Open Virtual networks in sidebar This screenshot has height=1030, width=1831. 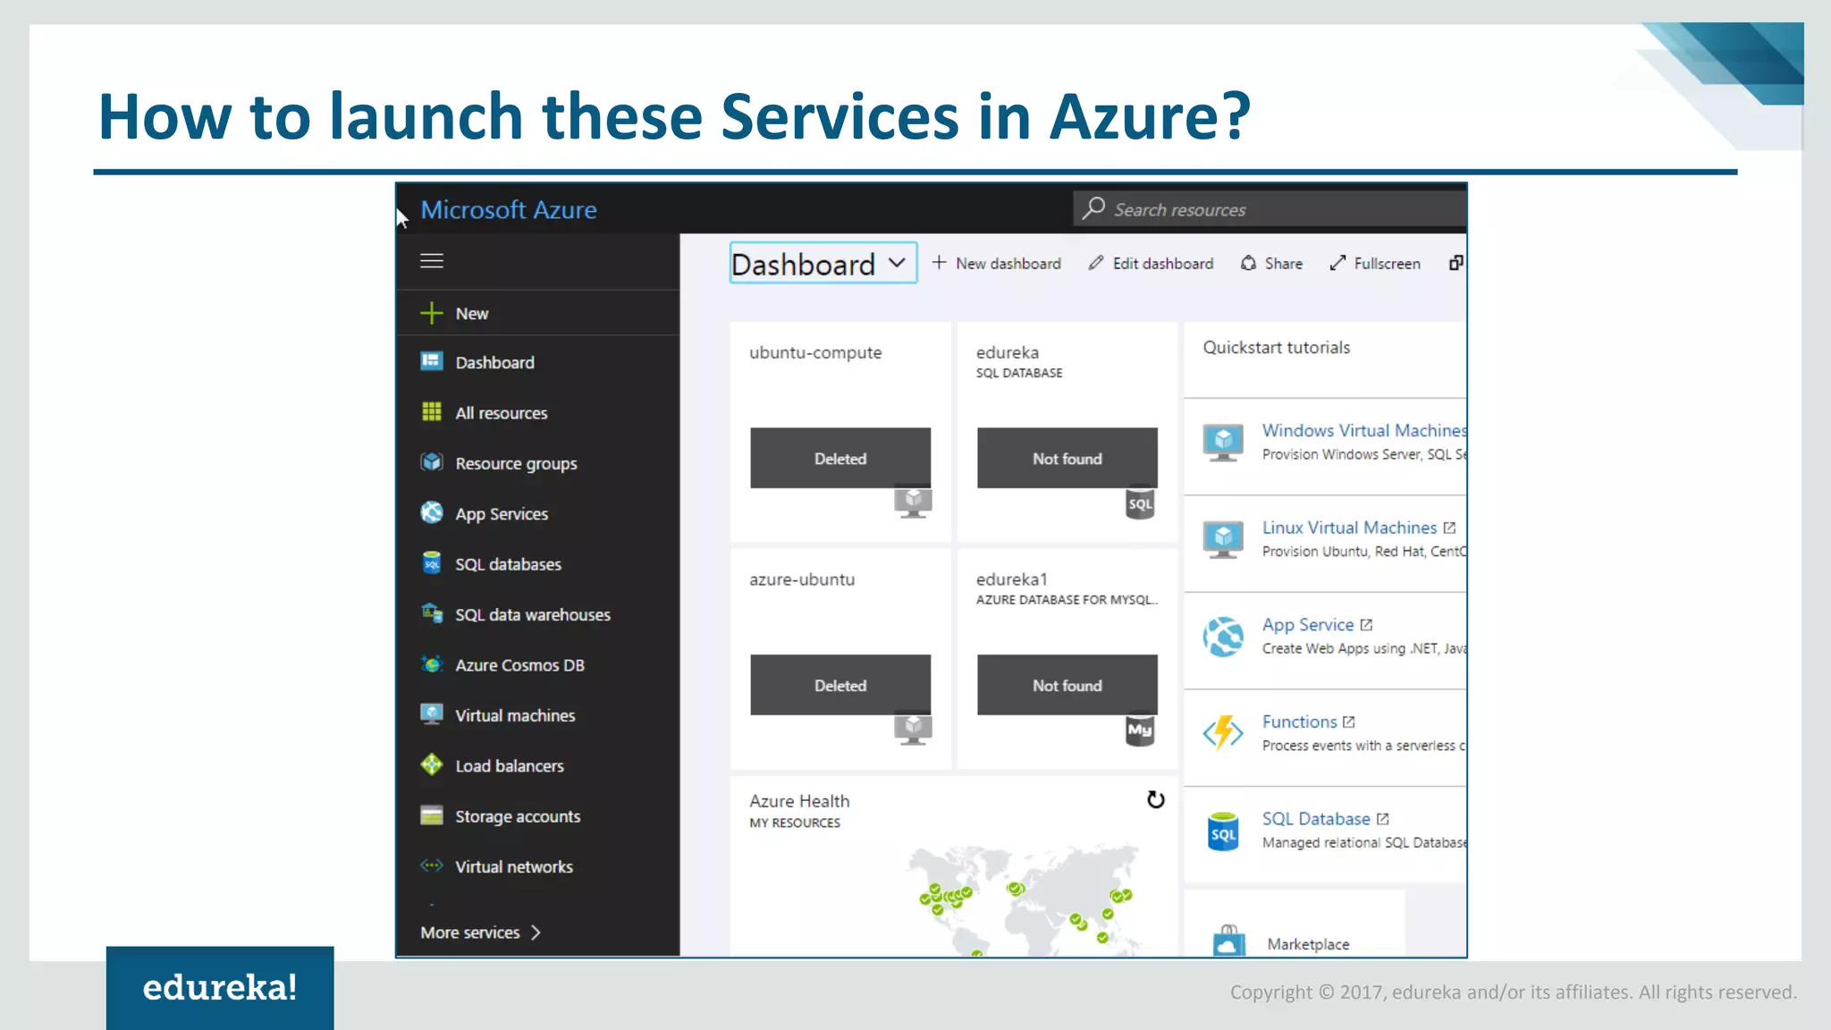pos(537,866)
